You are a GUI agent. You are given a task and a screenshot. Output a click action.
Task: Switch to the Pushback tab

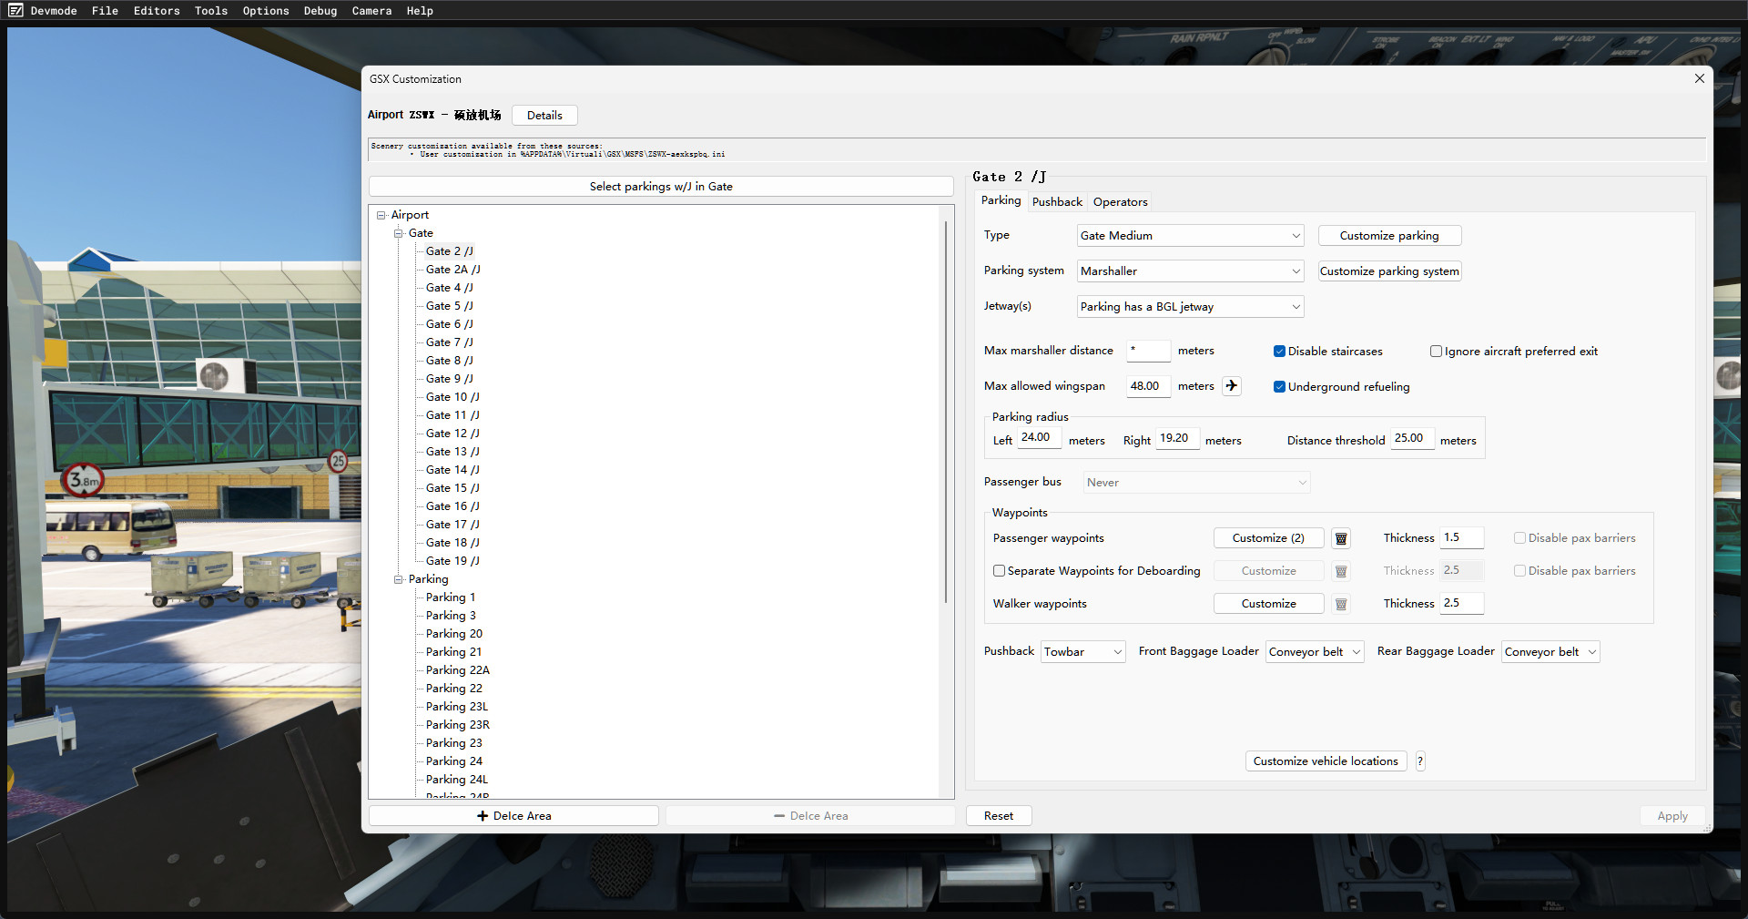1057,202
